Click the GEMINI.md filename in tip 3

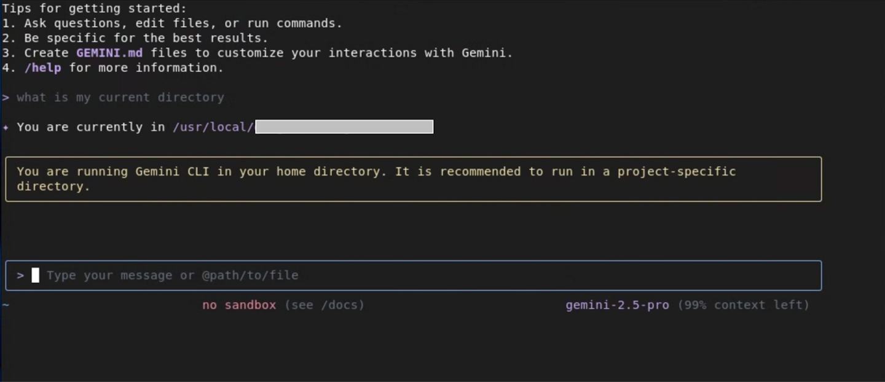click(108, 53)
